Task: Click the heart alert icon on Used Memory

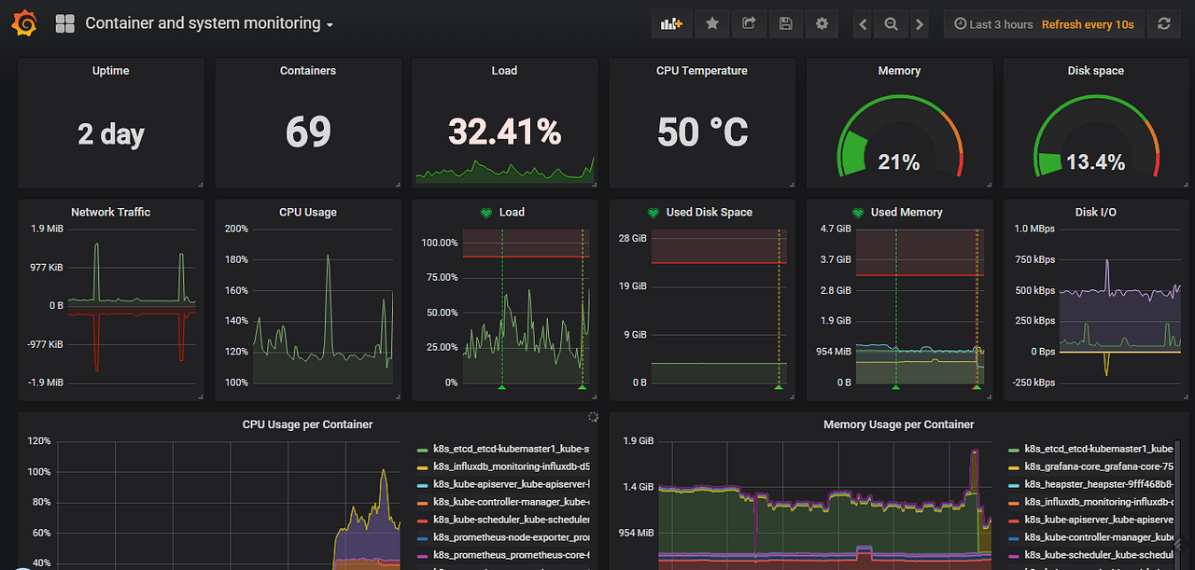Action: (x=858, y=213)
